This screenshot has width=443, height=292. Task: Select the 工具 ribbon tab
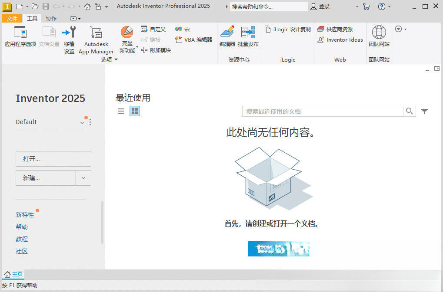pyautogui.click(x=32, y=19)
